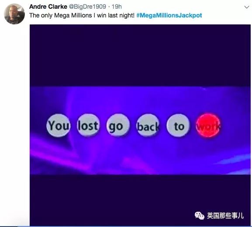Viewport: 252px width, 227px height.
Task: Expand the tweet options chevron menu
Action: click(247, 7)
